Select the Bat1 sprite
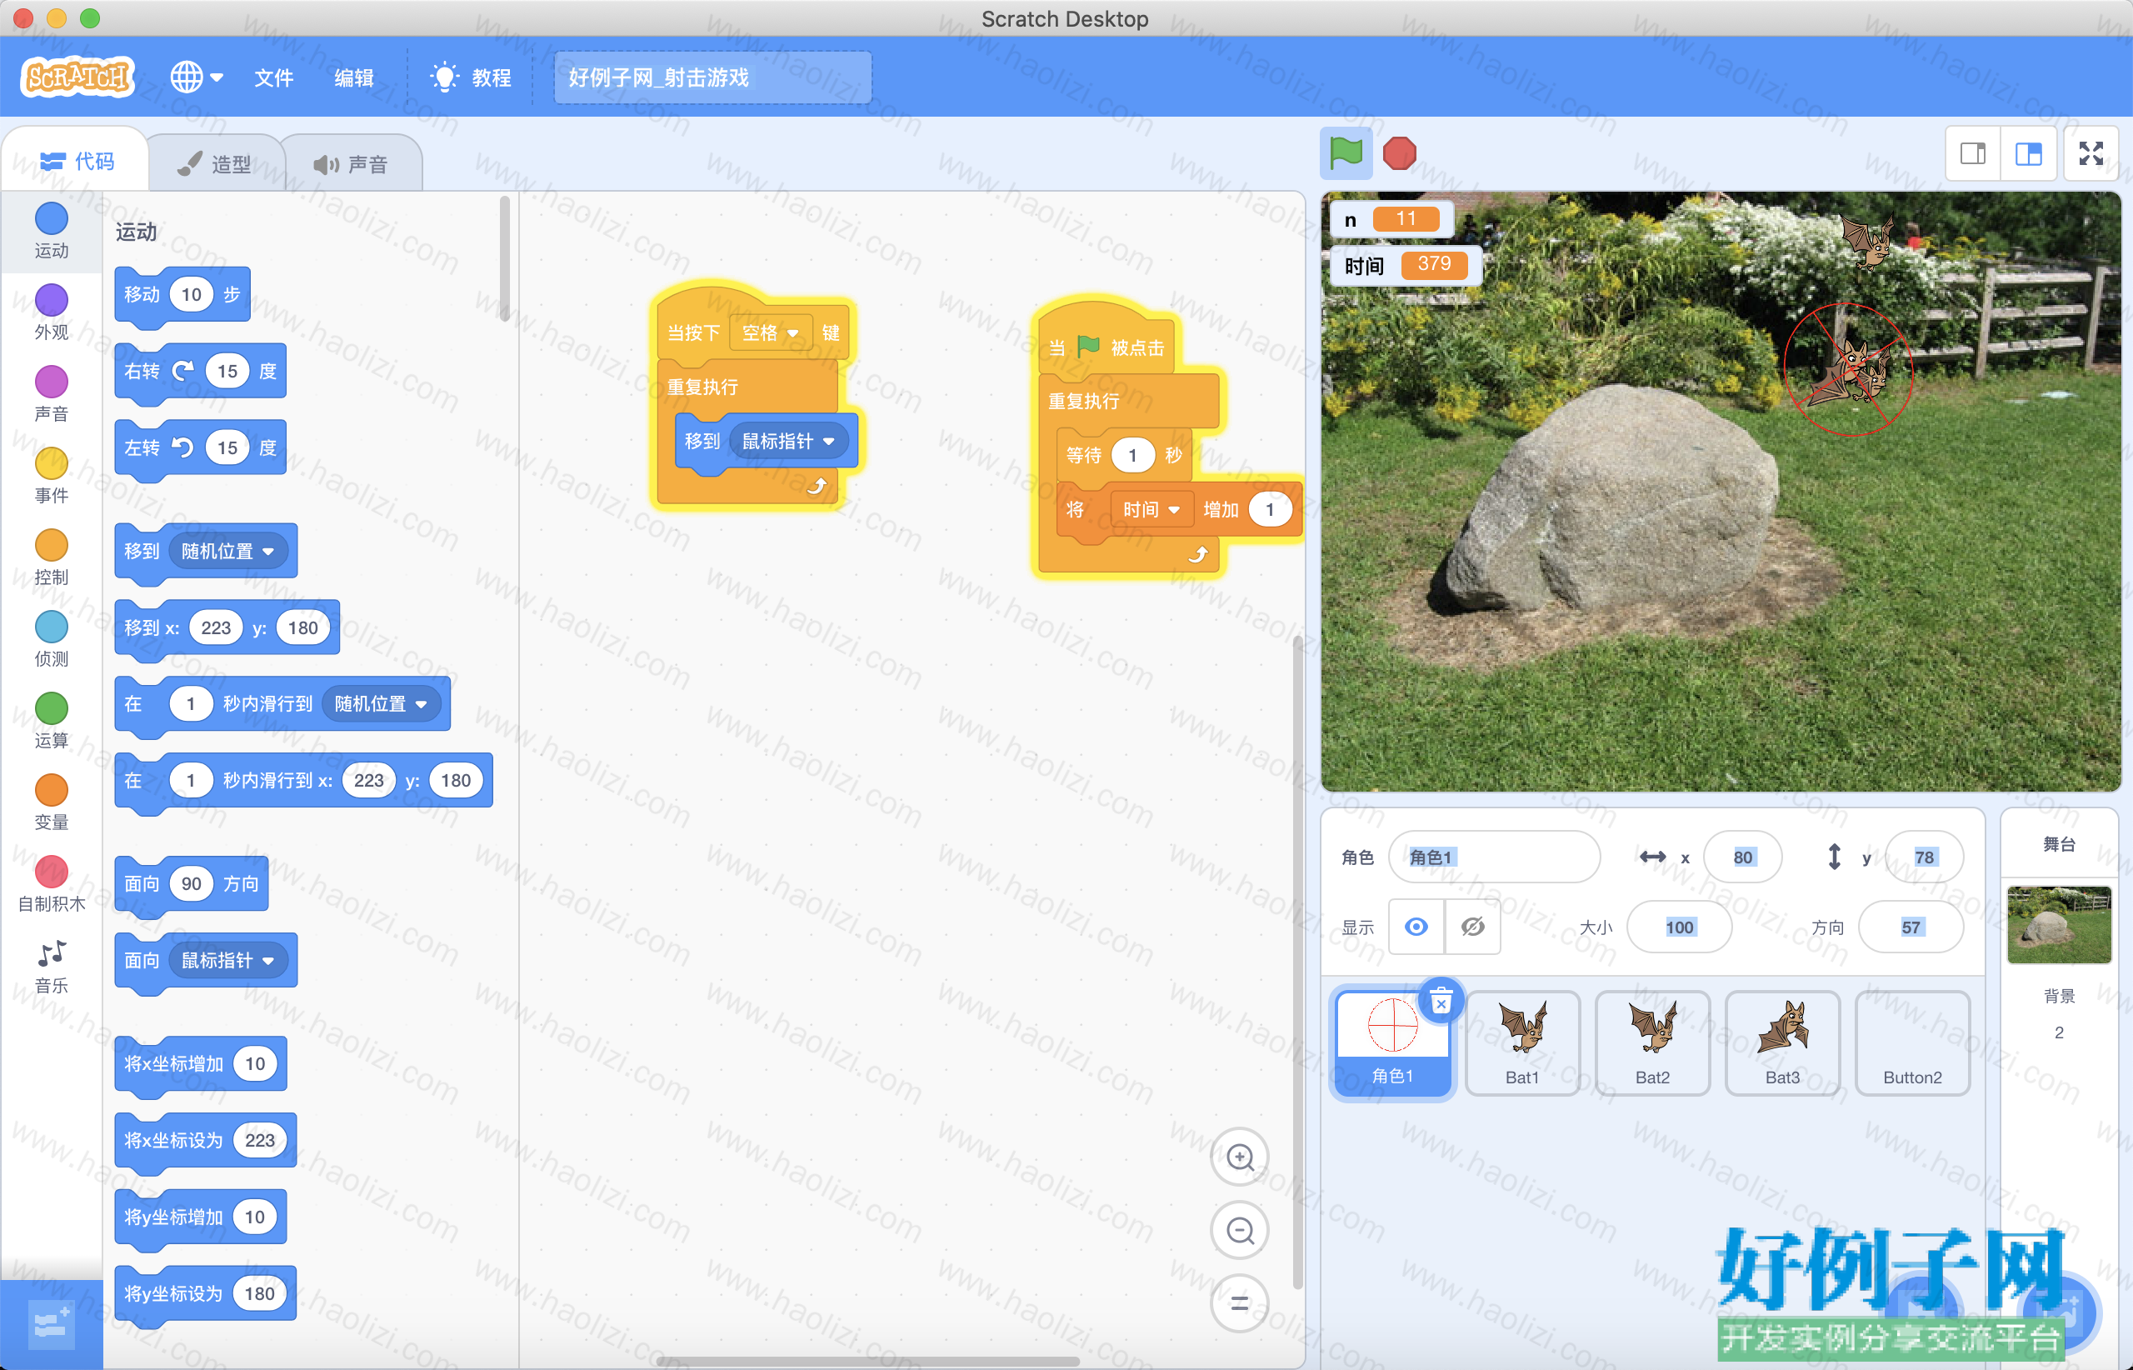The image size is (2133, 1370). (x=1522, y=1043)
